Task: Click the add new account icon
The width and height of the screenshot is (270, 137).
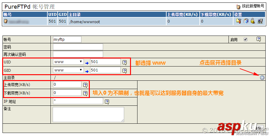Action: click(238, 7)
